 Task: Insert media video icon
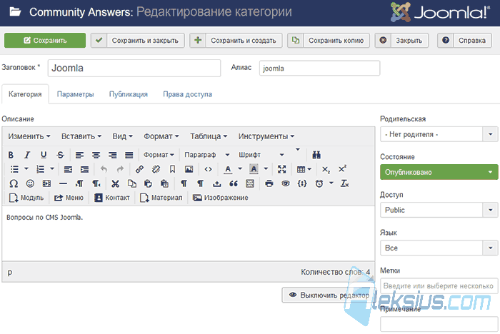(47, 183)
